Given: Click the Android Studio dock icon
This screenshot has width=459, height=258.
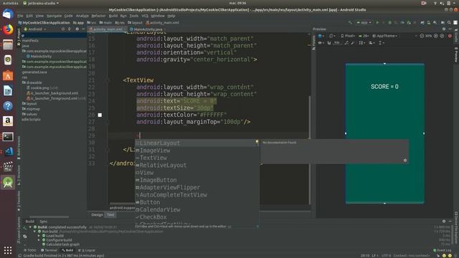Looking at the screenshot, I should click(8, 182).
